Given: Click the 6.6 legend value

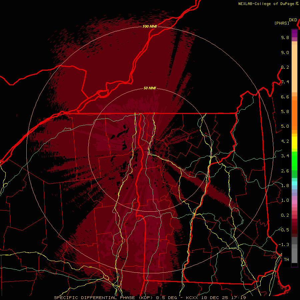Looking at the screenshot, I should (x=285, y=97).
